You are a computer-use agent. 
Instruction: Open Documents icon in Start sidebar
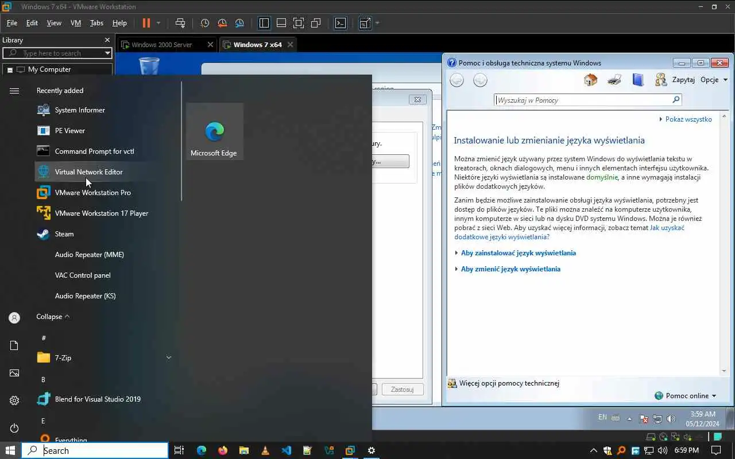coord(14,345)
